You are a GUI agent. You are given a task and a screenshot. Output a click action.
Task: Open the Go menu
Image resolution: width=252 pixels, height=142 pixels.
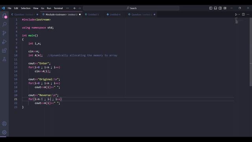(x=43, y=8)
